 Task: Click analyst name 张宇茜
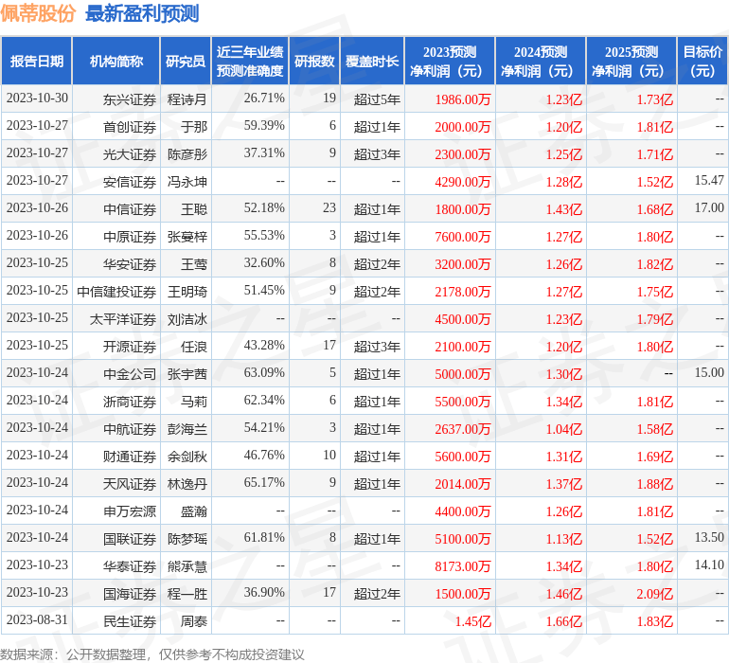[x=187, y=374]
